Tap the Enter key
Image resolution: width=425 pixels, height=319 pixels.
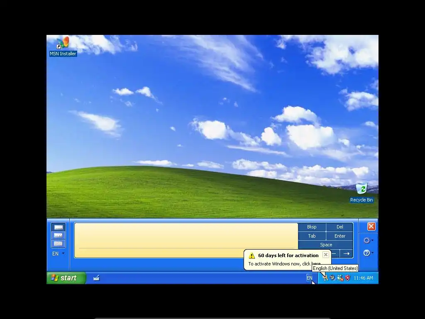340,236
